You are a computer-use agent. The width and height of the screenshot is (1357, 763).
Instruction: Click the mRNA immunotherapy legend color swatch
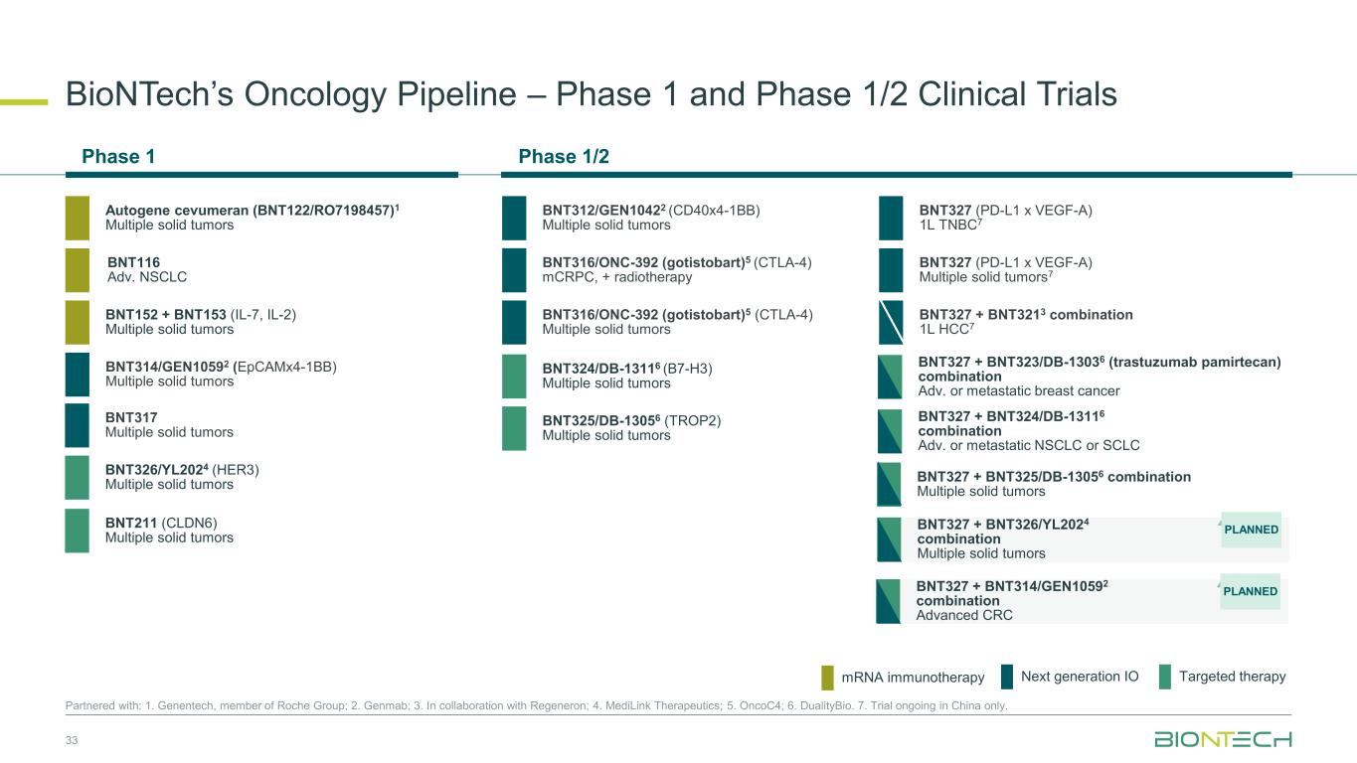pos(827,678)
